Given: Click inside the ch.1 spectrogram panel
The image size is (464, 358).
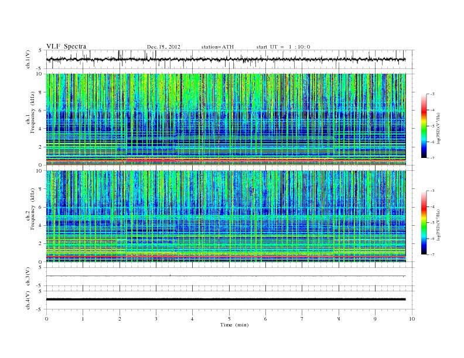Looking at the screenshot, I should pyautogui.click(x=226, y=119).
